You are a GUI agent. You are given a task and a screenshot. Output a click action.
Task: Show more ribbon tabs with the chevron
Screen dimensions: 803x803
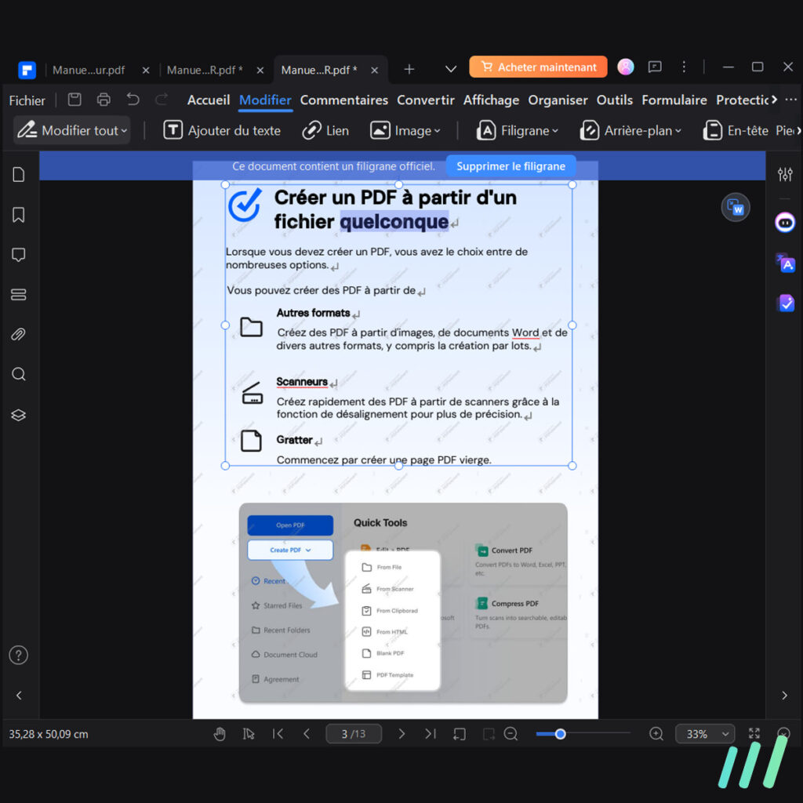(774, 100)
